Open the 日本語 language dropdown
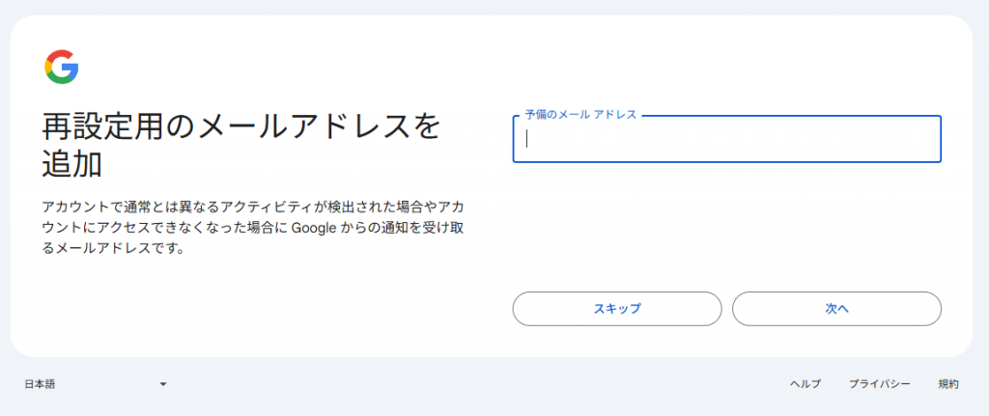The height and width of the screenshot is (416, 989). coord(95,384)
